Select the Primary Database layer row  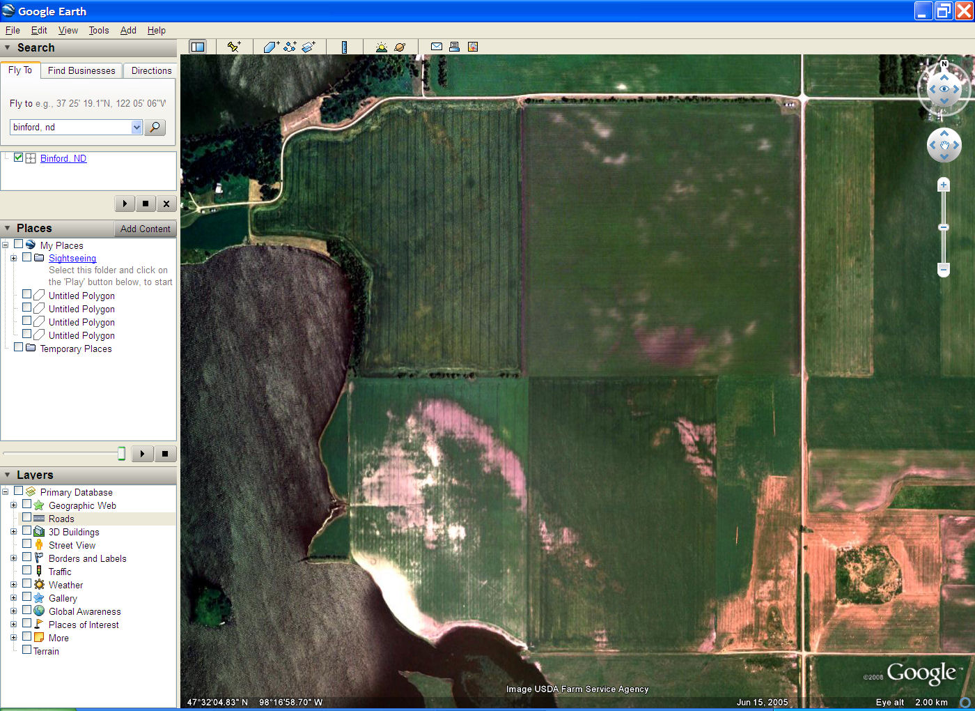click(76, 492)
